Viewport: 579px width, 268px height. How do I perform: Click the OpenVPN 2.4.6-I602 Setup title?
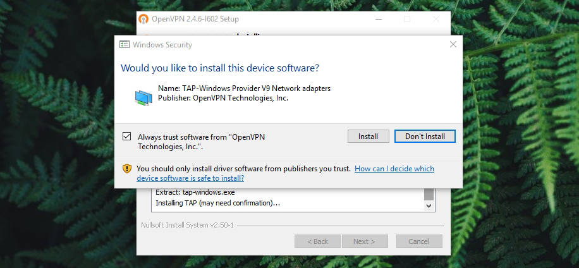click(195, 19)
